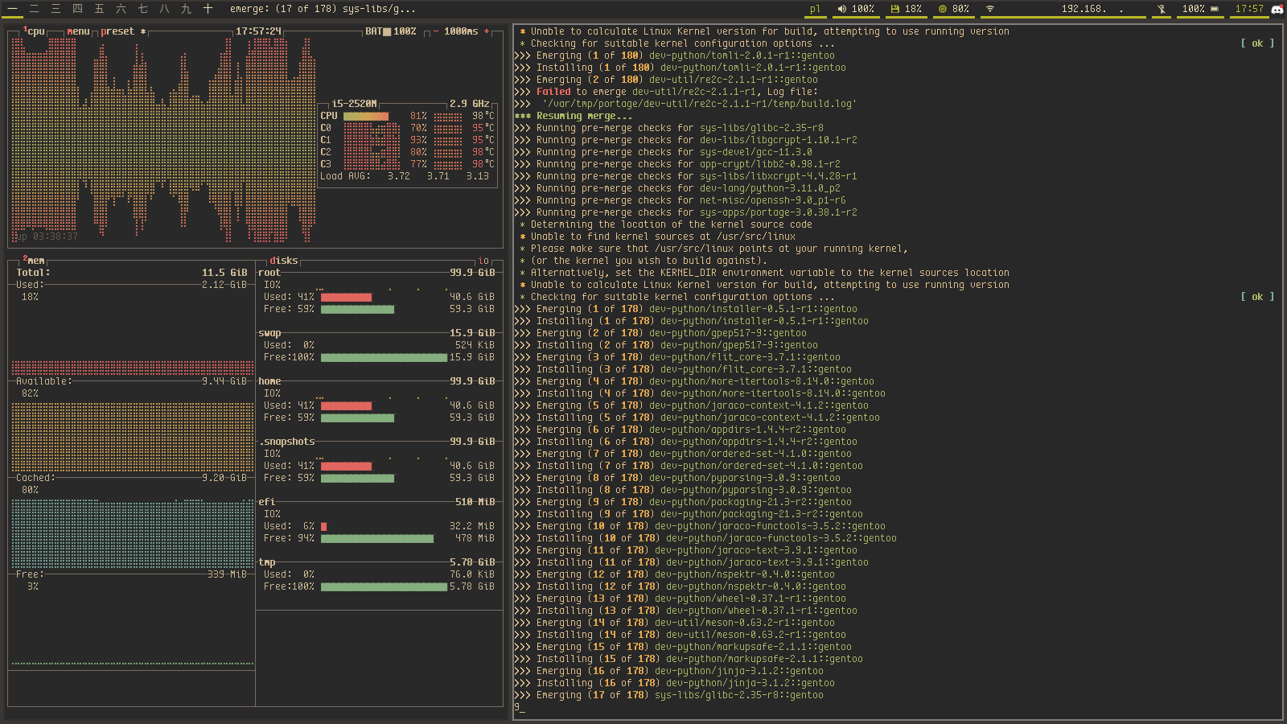The image size is (1287, 724).
Task: Click the battery icon in top bar
Action: pyautogui.click(x=1214, y=9)
